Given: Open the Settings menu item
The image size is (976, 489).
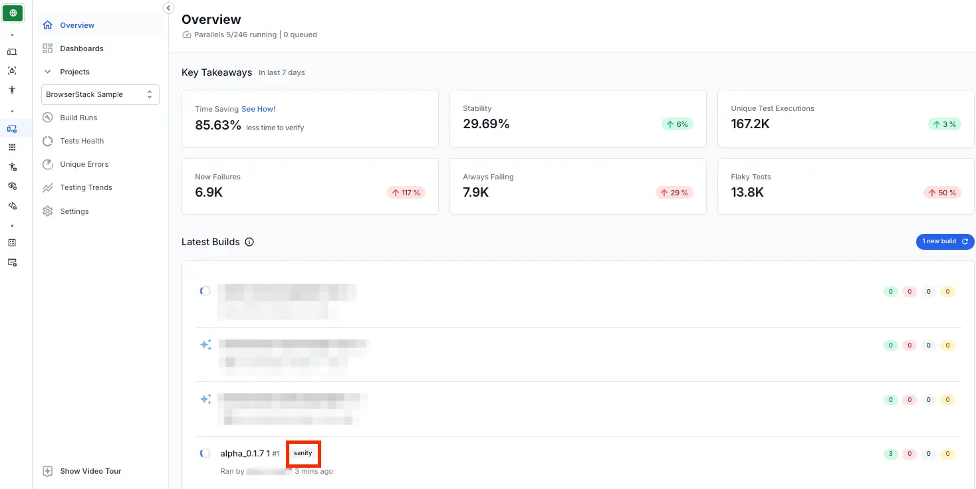Looking at the screenshot, I should [x=74, y=211].
